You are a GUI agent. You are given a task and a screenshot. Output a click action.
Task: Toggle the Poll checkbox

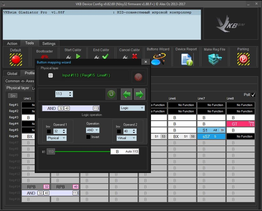click(253, 95)
